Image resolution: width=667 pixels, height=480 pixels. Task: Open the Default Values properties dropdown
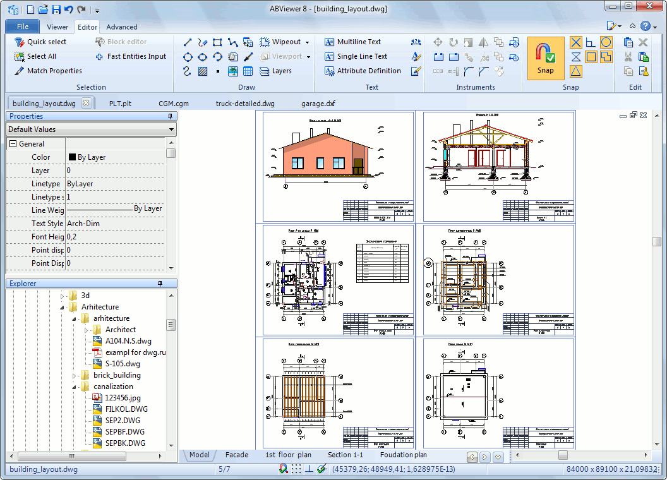171,129
